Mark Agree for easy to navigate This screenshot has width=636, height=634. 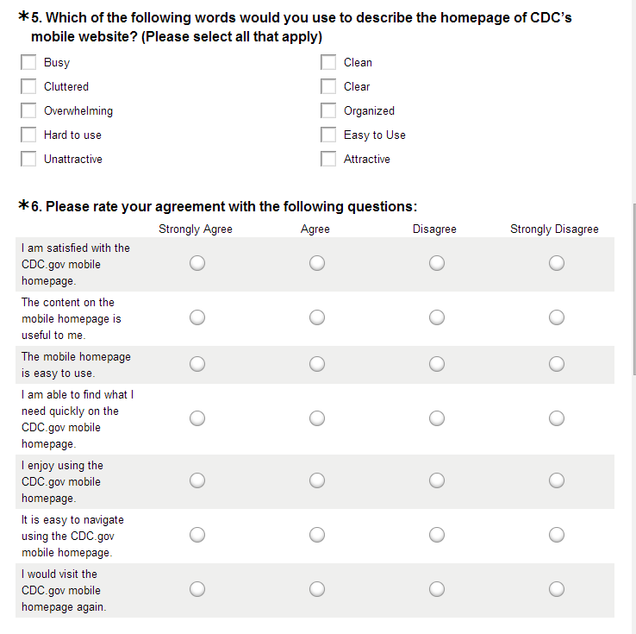[317, 535]
